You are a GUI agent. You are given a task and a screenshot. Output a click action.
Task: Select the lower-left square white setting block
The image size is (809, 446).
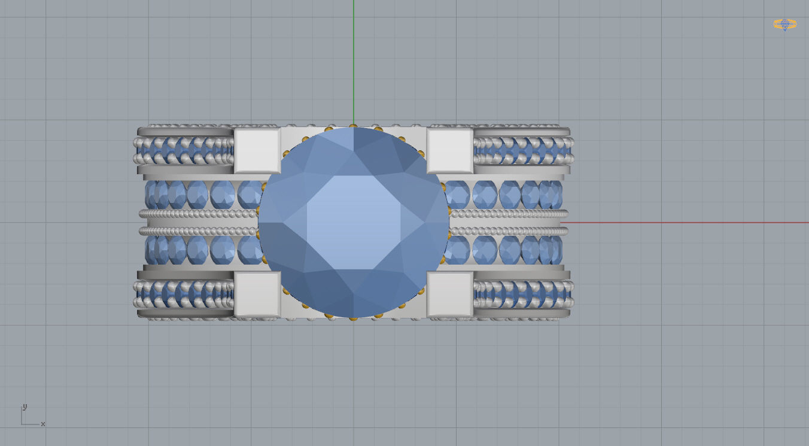(257, 294)
